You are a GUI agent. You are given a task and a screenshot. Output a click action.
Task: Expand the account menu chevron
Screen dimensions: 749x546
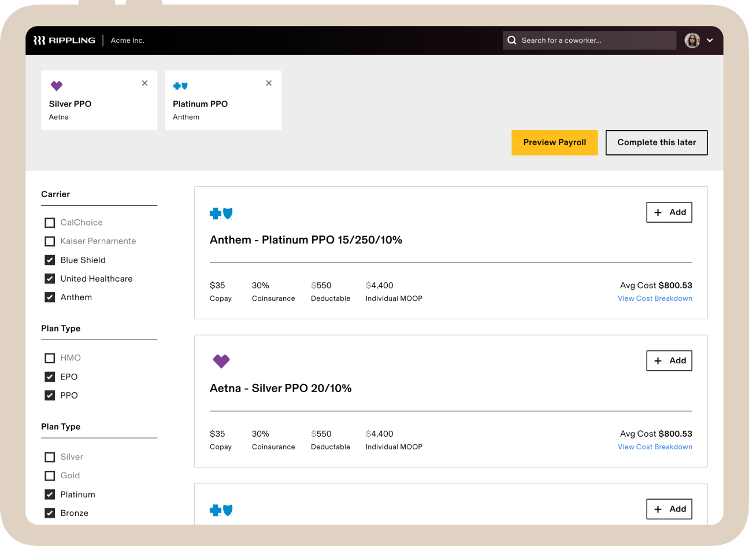(x=710, y=40)
